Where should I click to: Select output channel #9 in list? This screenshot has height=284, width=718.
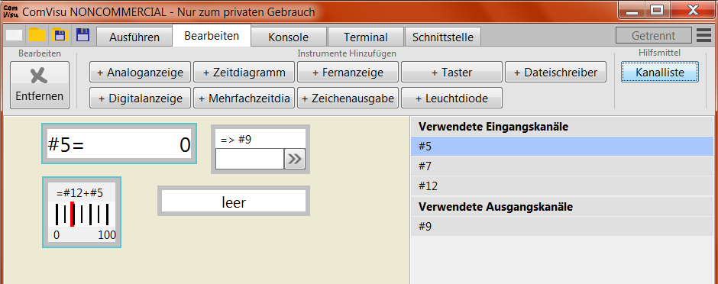pyautogui.click(x=562, y=227)
